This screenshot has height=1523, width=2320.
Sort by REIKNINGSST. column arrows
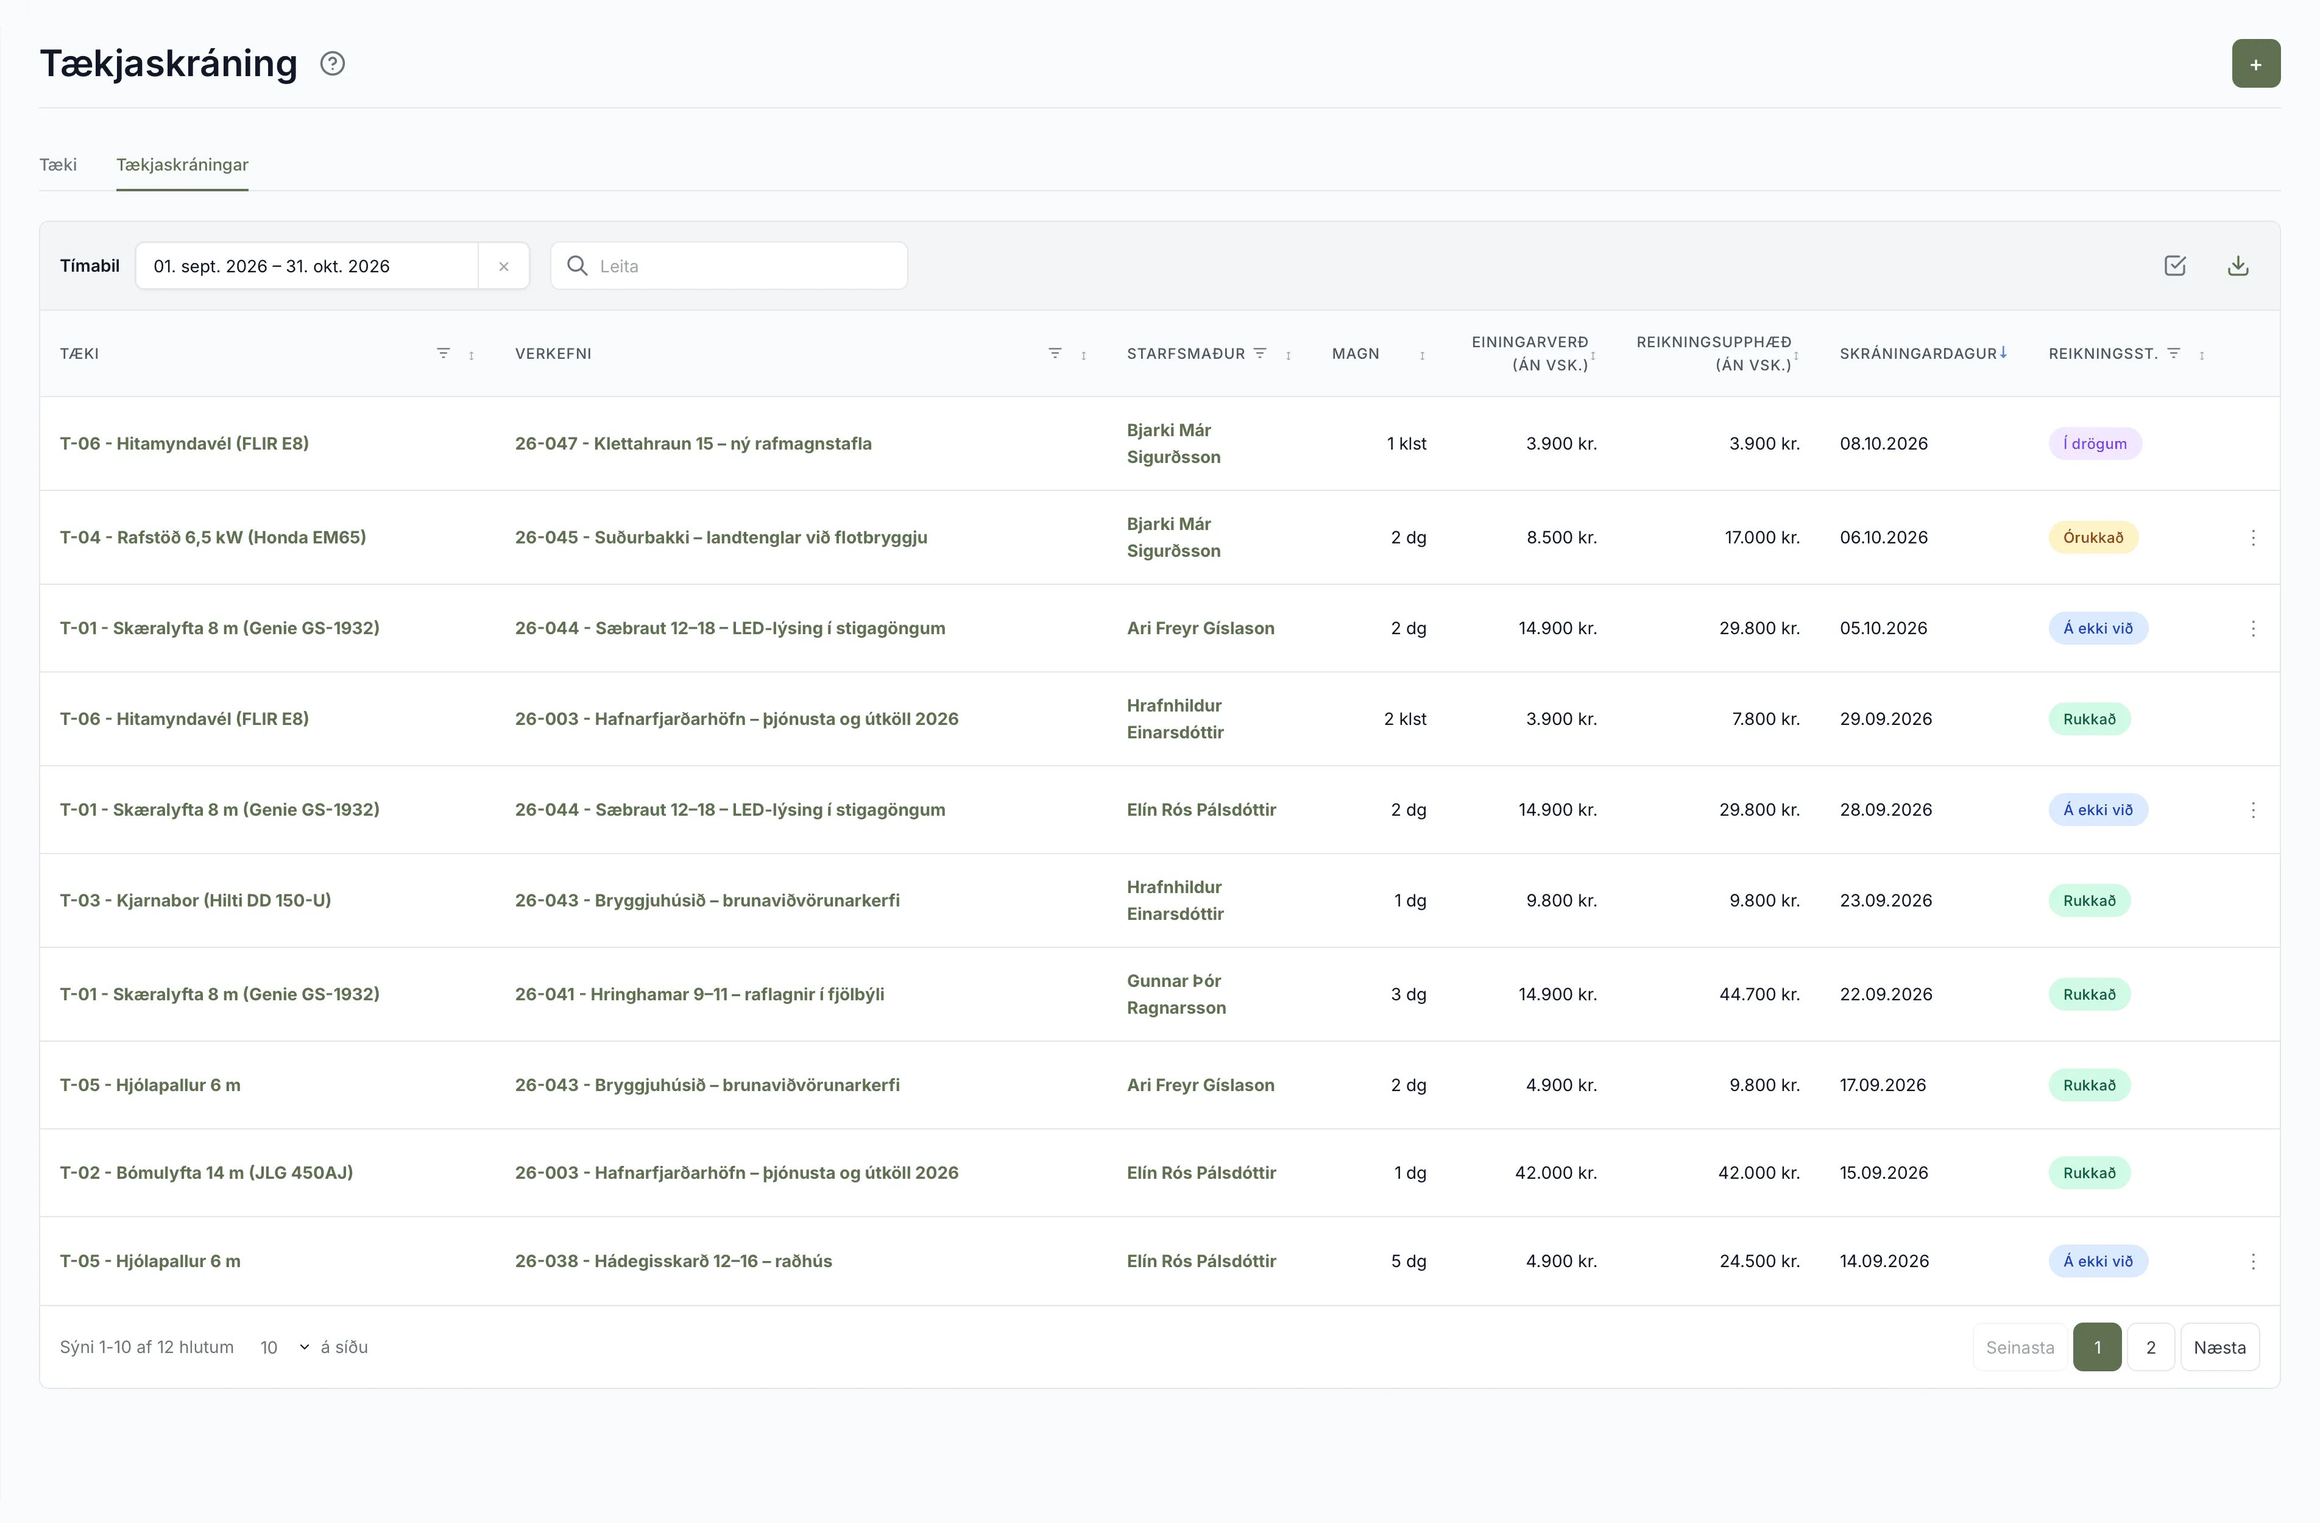(x=2202, y=355)
